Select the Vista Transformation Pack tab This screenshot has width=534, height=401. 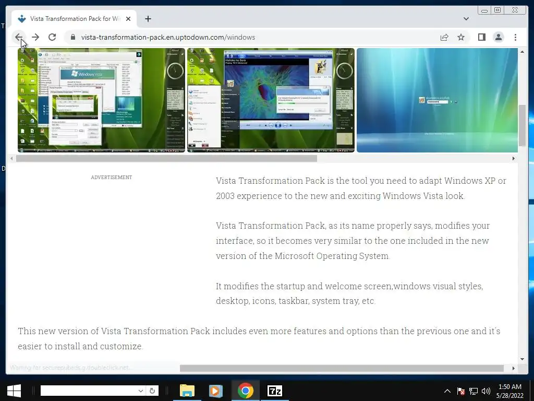click(x=74, y=19)
